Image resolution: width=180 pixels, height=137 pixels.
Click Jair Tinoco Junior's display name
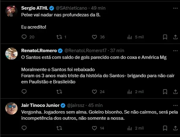point(40,105)
